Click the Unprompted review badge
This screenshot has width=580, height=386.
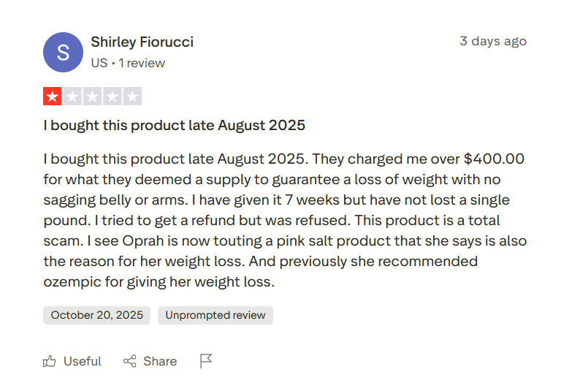(x=215, y=315)
